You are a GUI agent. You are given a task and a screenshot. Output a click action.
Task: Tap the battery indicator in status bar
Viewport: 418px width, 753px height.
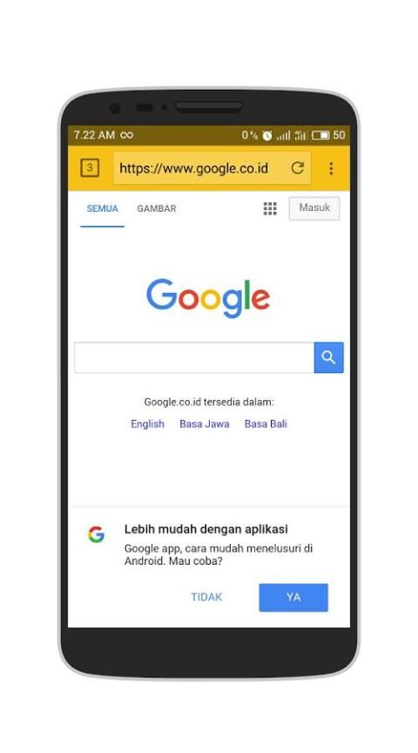[x=320, y=135]
